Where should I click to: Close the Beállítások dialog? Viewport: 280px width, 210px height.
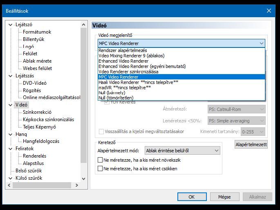coord(269,11)
